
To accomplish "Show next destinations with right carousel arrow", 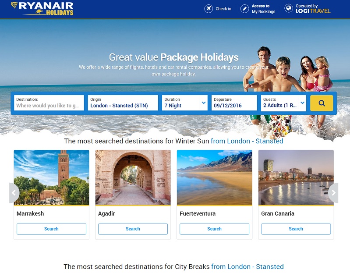I will [x=333, y=193].
